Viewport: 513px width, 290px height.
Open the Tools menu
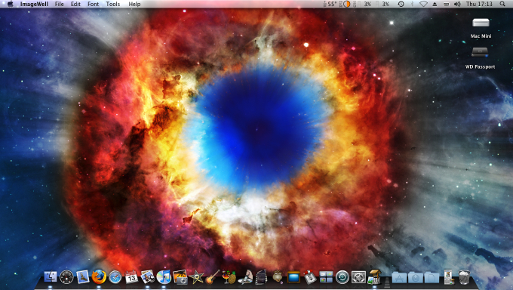(x=113, y=4)
